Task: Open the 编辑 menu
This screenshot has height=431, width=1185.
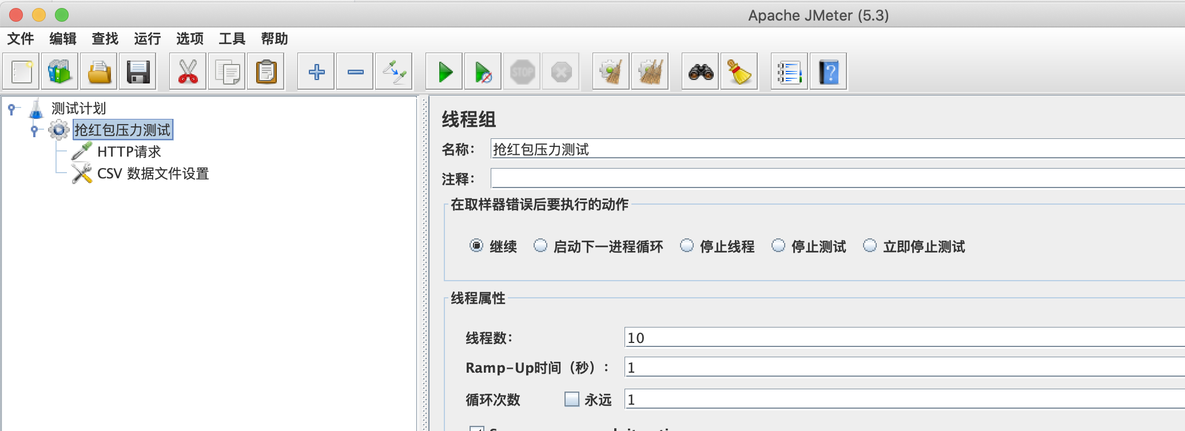Action: 63,39
